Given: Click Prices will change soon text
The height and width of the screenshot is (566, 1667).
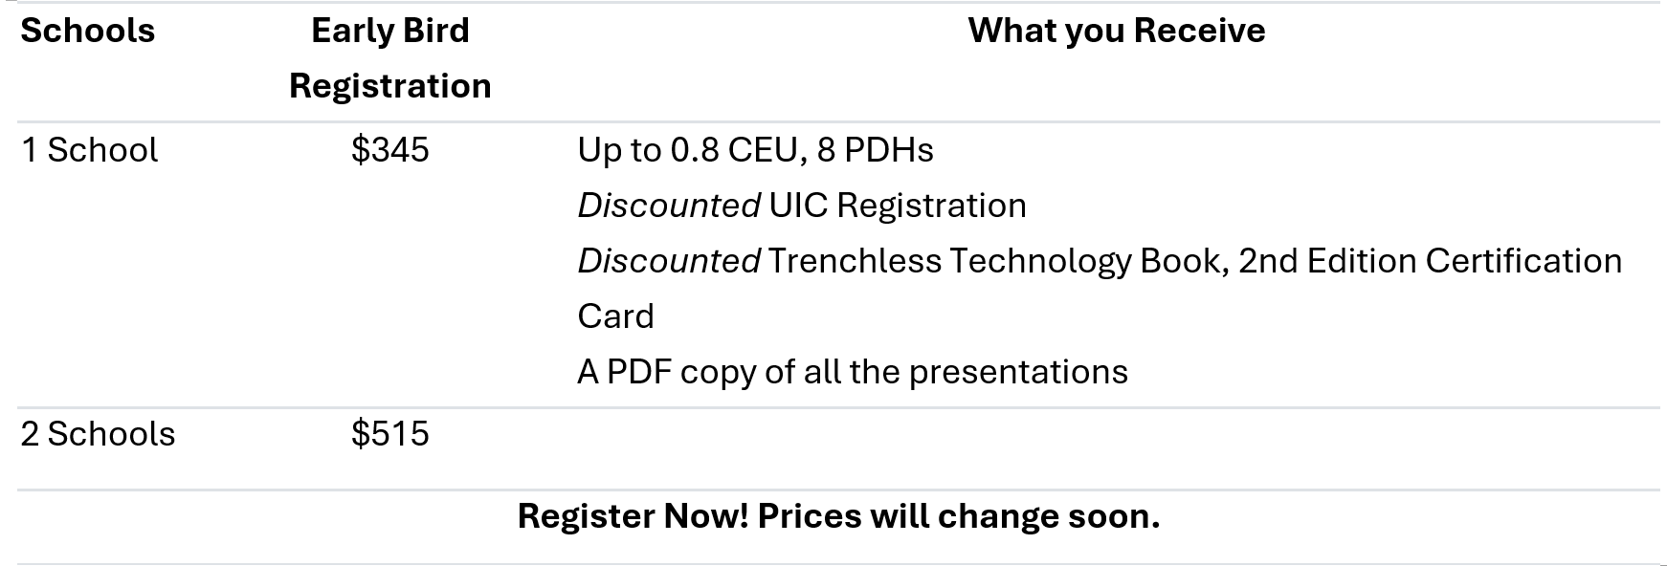Looking at the screenshot, I should click(959, 516).
